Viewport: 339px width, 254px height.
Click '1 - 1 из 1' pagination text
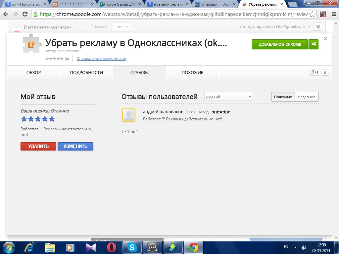[130, 131]
